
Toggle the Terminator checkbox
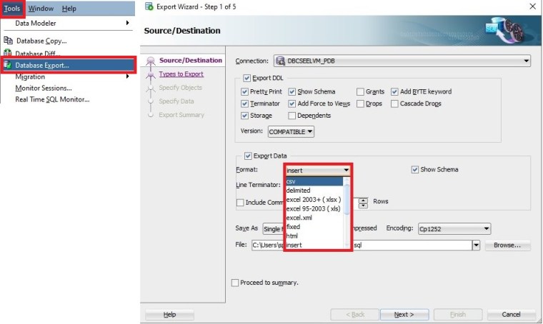click(244, 103)
